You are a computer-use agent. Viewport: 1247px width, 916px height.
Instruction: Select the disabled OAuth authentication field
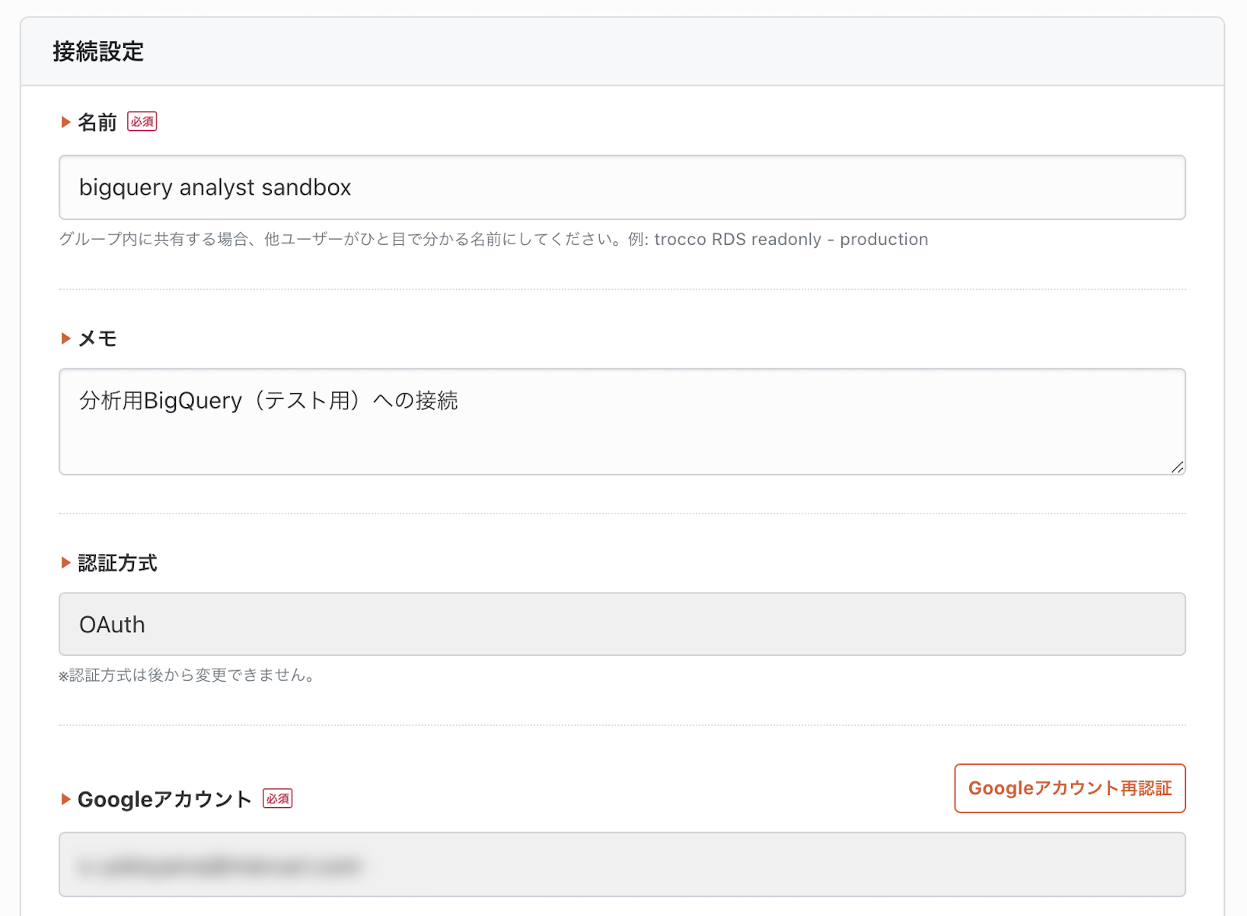(x=621, y=625)
